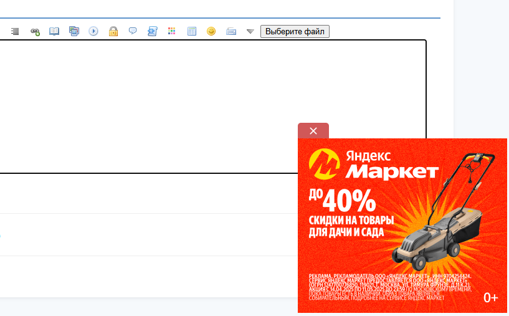
Task: Insert a table with the table icon
Action: click(192, 31)
